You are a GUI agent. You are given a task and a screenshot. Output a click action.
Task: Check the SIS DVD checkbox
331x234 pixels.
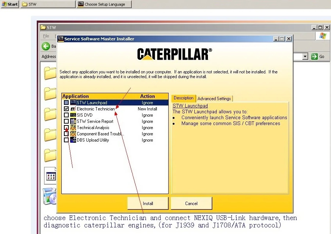coord(66,115)
